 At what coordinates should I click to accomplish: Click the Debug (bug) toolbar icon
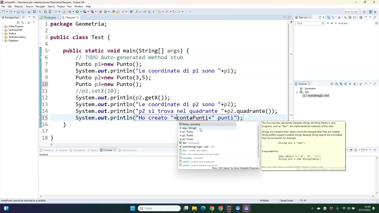70,12
